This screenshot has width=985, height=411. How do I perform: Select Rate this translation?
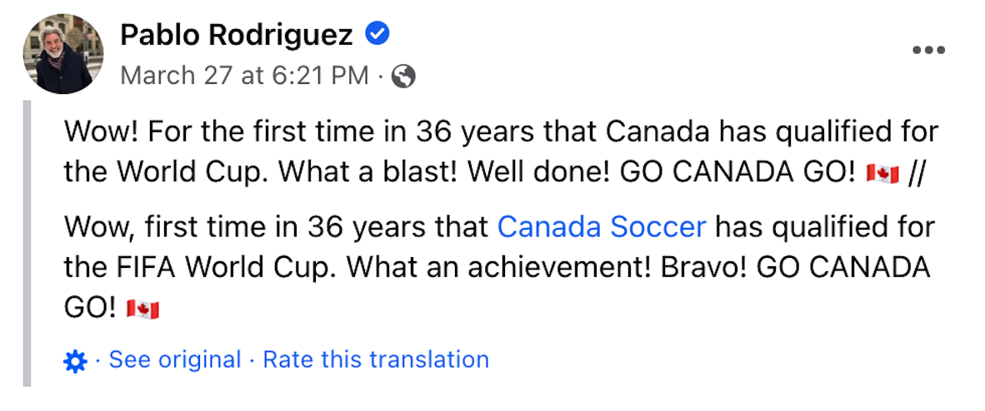(x=376, y=360)
